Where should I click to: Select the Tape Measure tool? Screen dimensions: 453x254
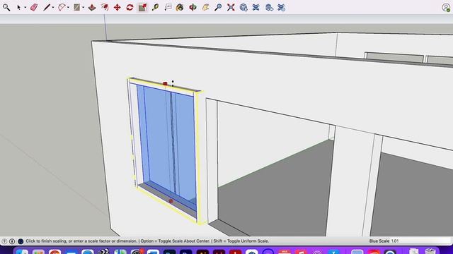tap(155, 8)
